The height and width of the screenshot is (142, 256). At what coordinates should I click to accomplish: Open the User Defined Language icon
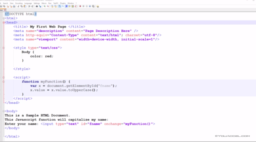coord(69,6)
